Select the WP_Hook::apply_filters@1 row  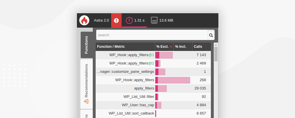point(153,55)
